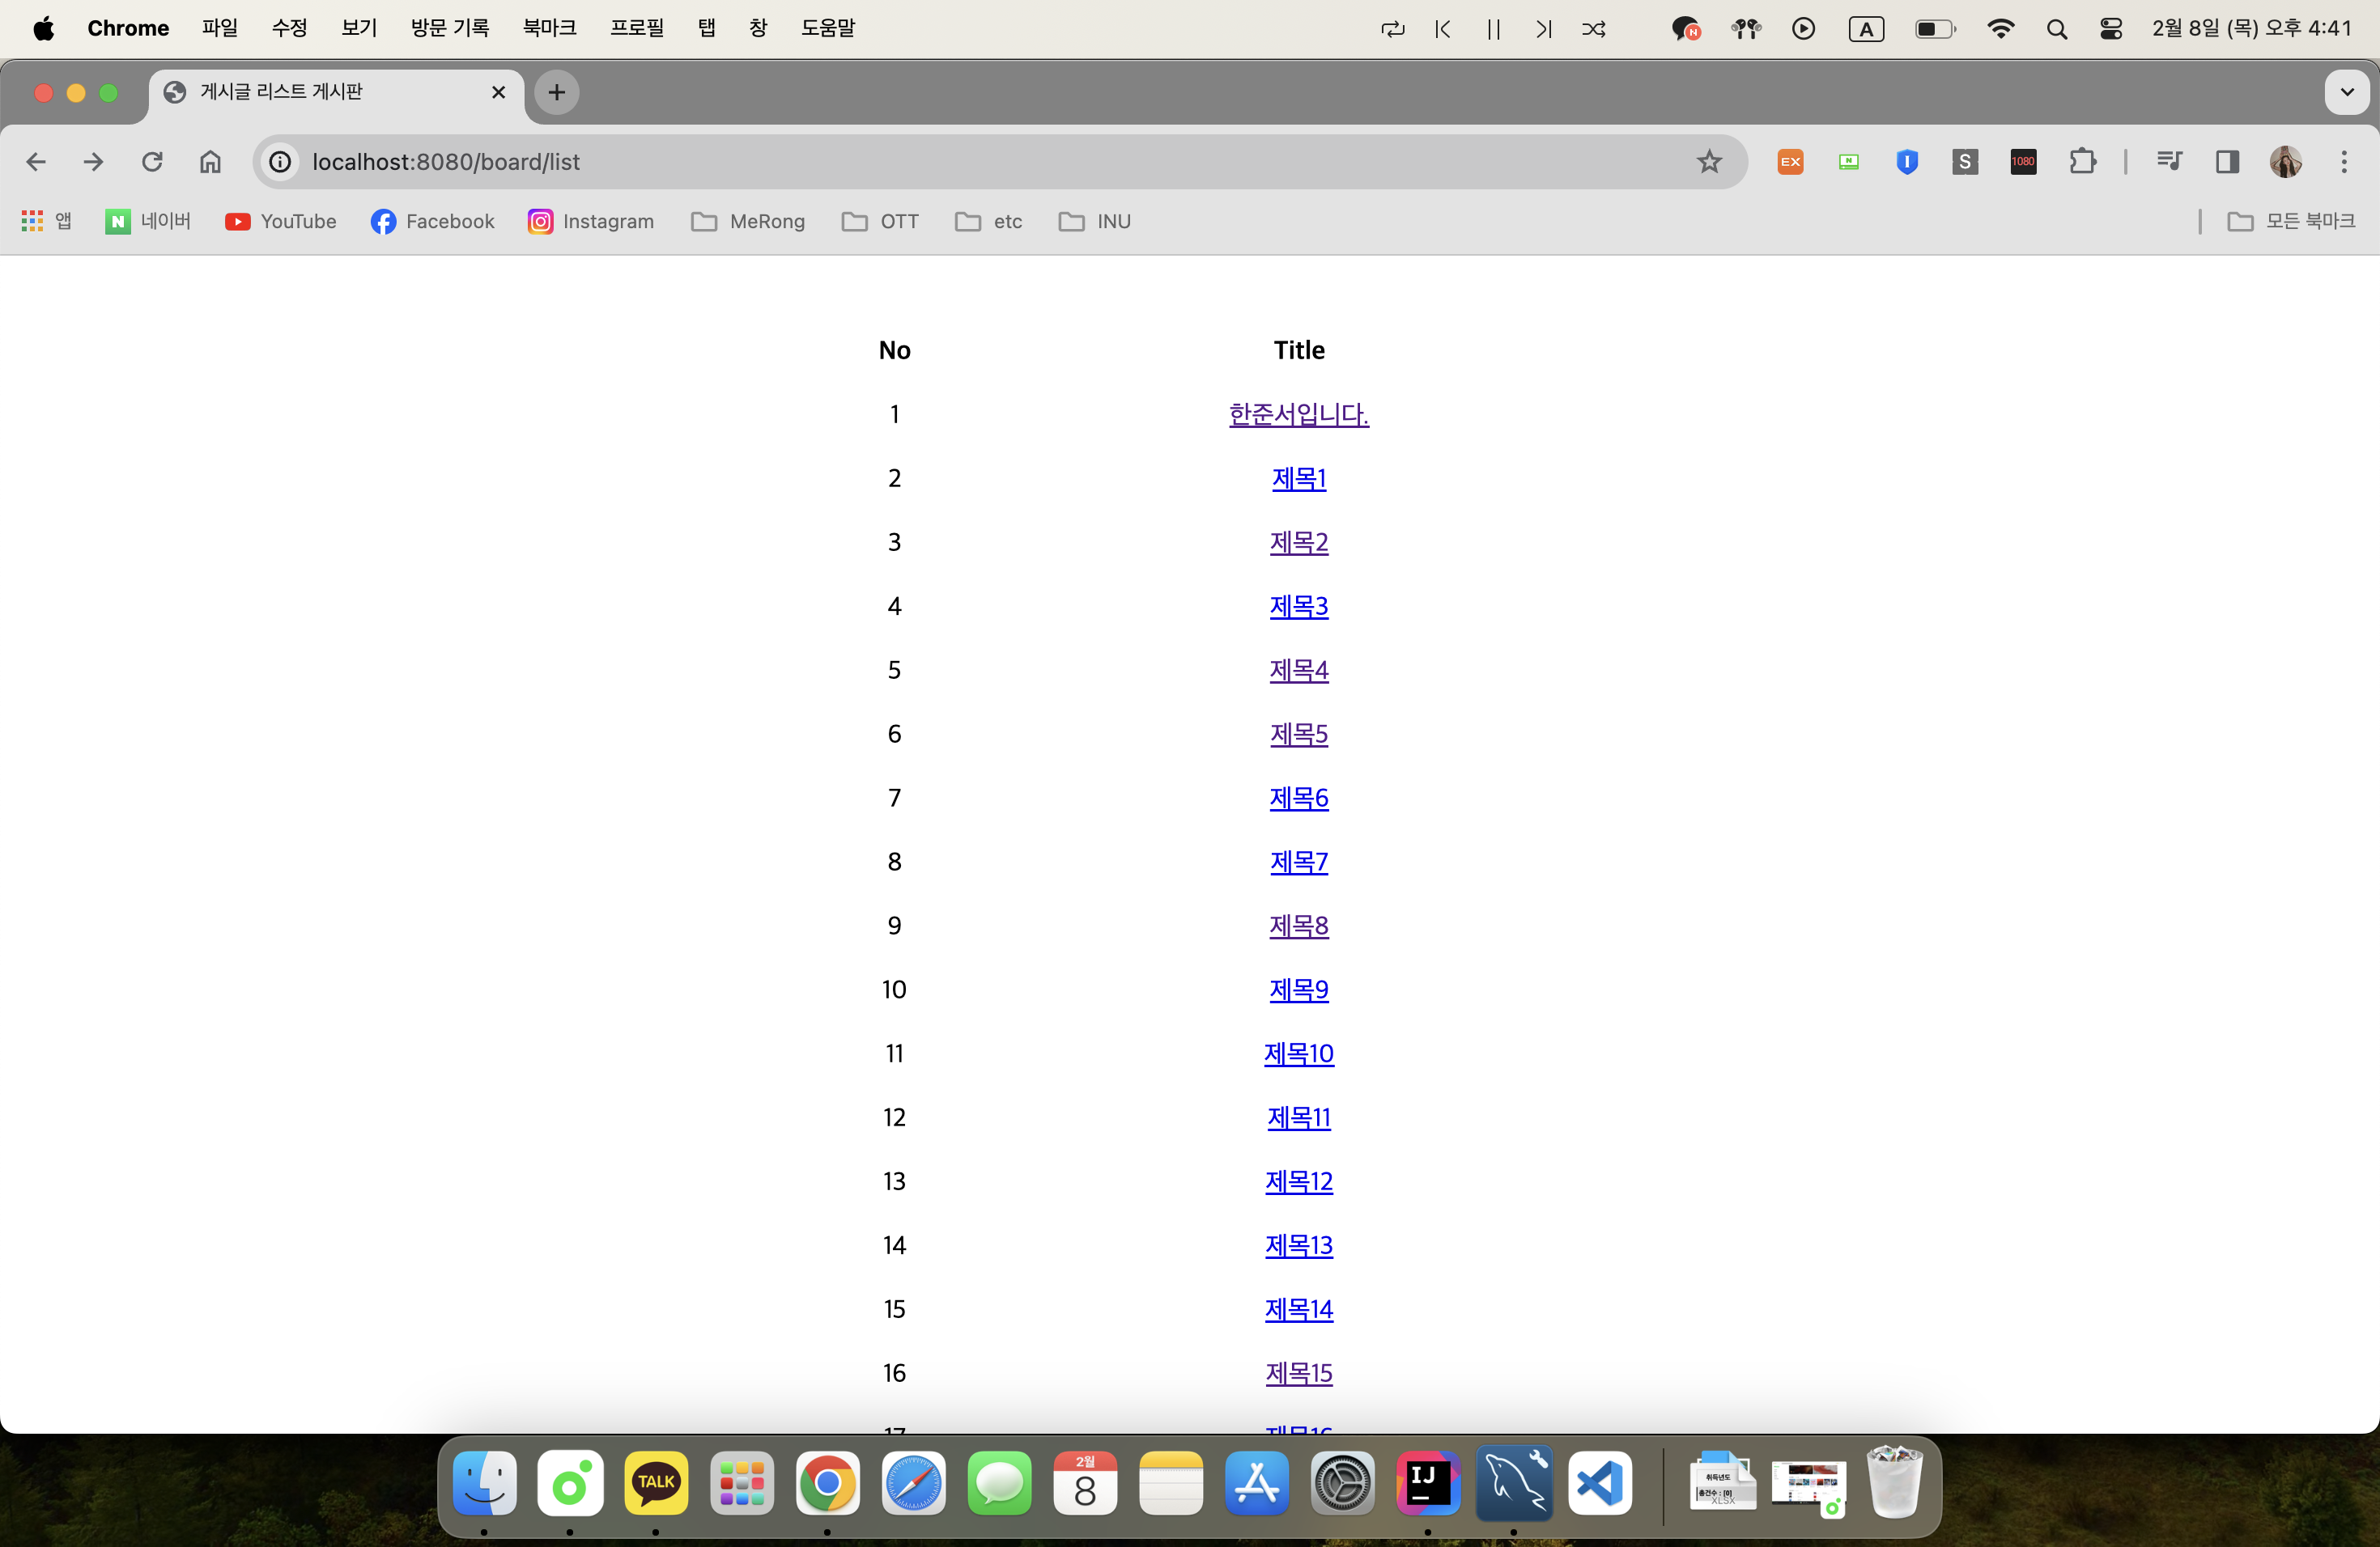
Task: Bookmark this page with star icon
Action: 1709,162
